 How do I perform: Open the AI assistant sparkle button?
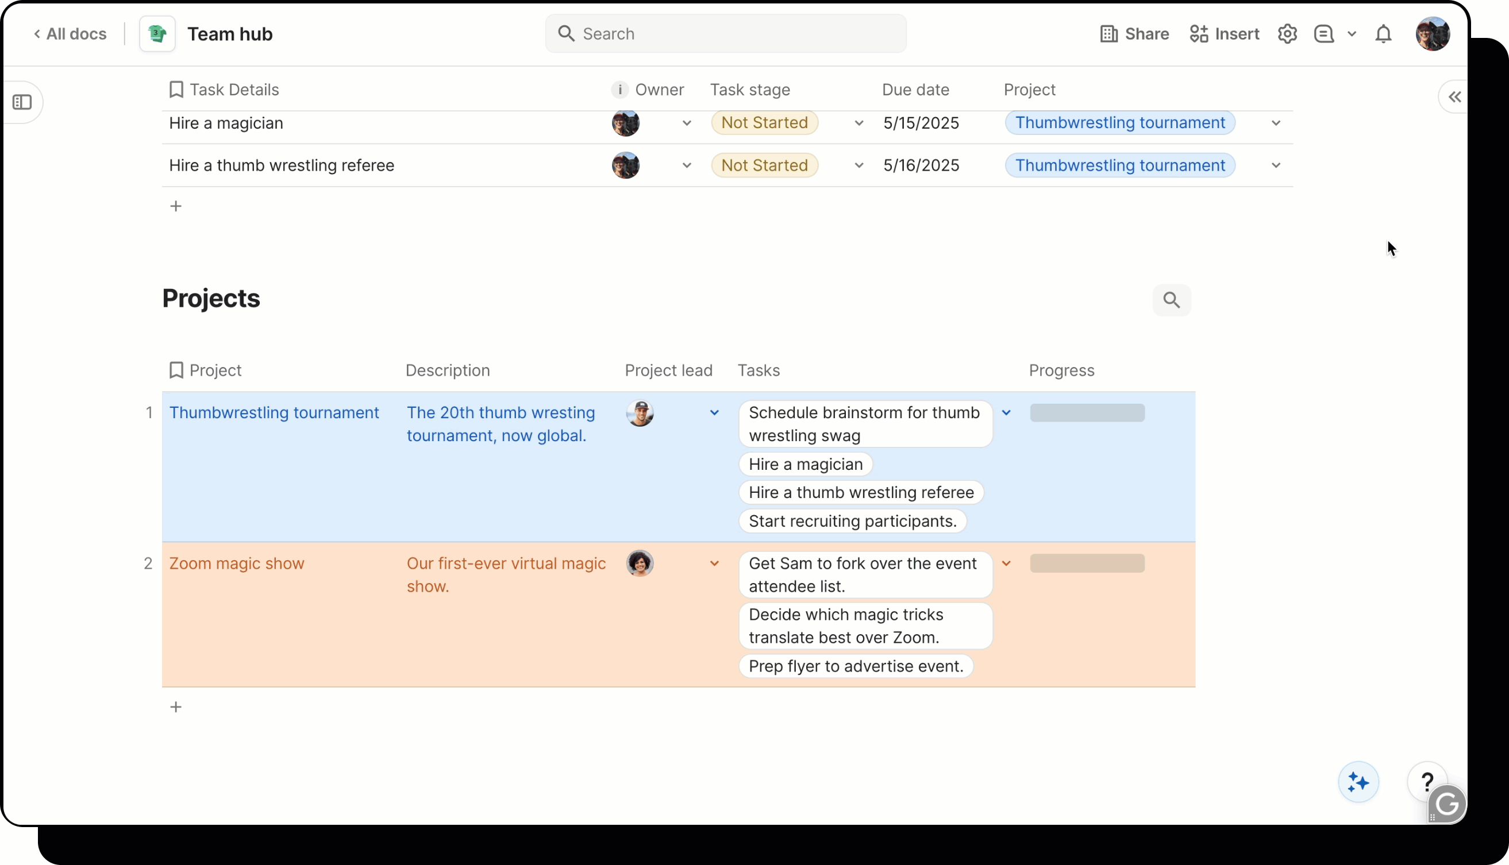(1358, 782)
